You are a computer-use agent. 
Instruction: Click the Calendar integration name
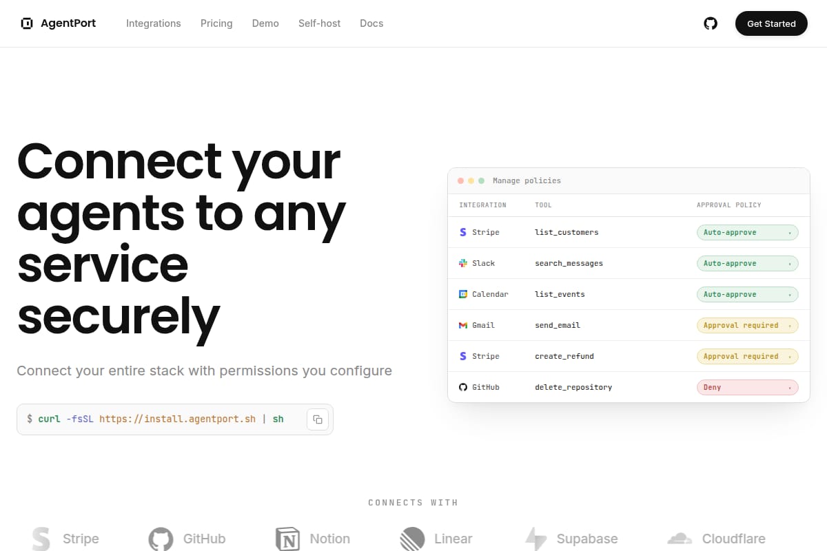pos(490,294)
